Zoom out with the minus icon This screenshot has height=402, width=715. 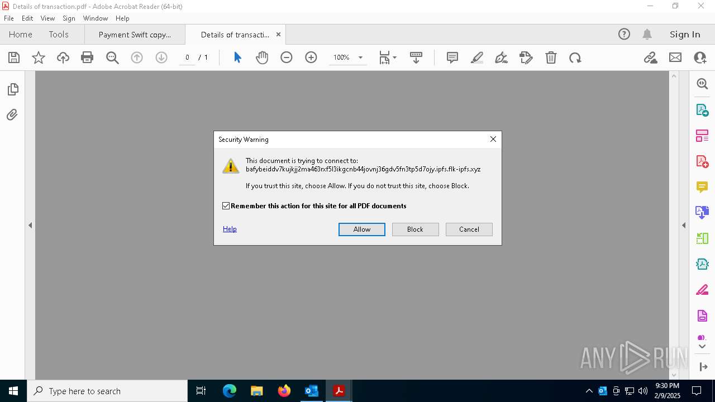(x=287, y=58)
